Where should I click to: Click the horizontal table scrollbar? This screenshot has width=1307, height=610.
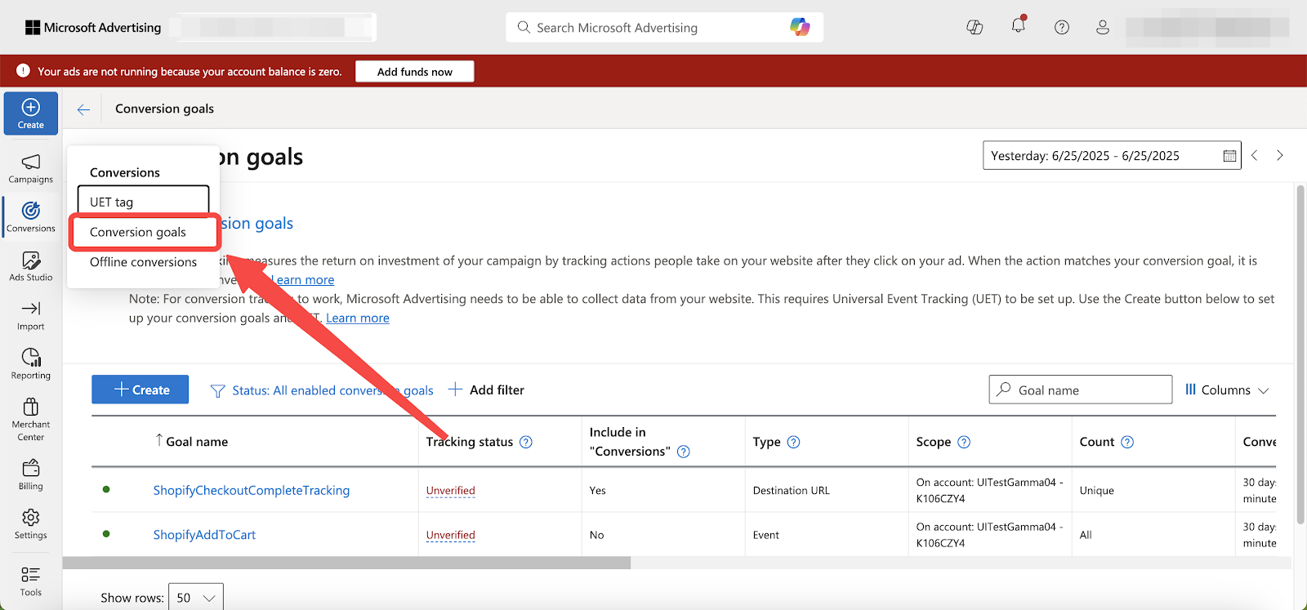click(346, 563)
